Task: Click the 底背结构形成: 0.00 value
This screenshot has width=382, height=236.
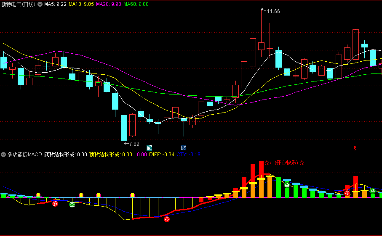Action: tap(66, 155)
